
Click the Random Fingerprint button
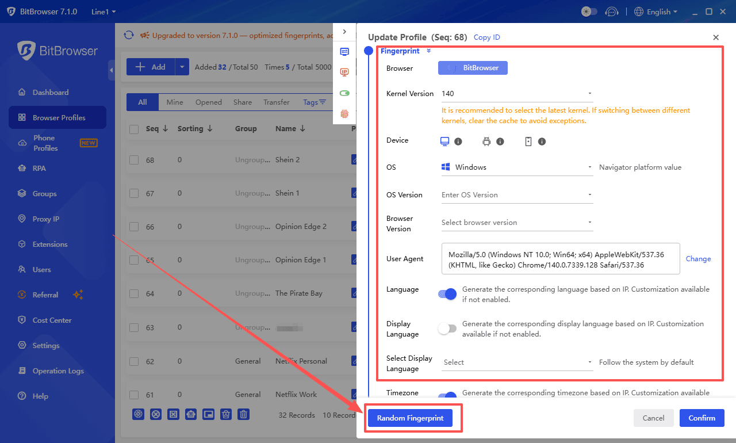(410, 418)
